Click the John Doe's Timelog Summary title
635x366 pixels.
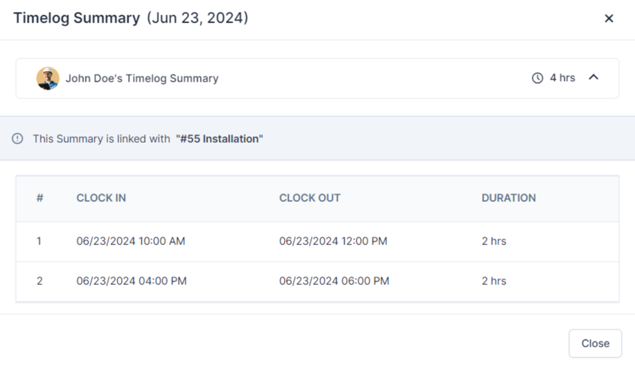[142, 78]
